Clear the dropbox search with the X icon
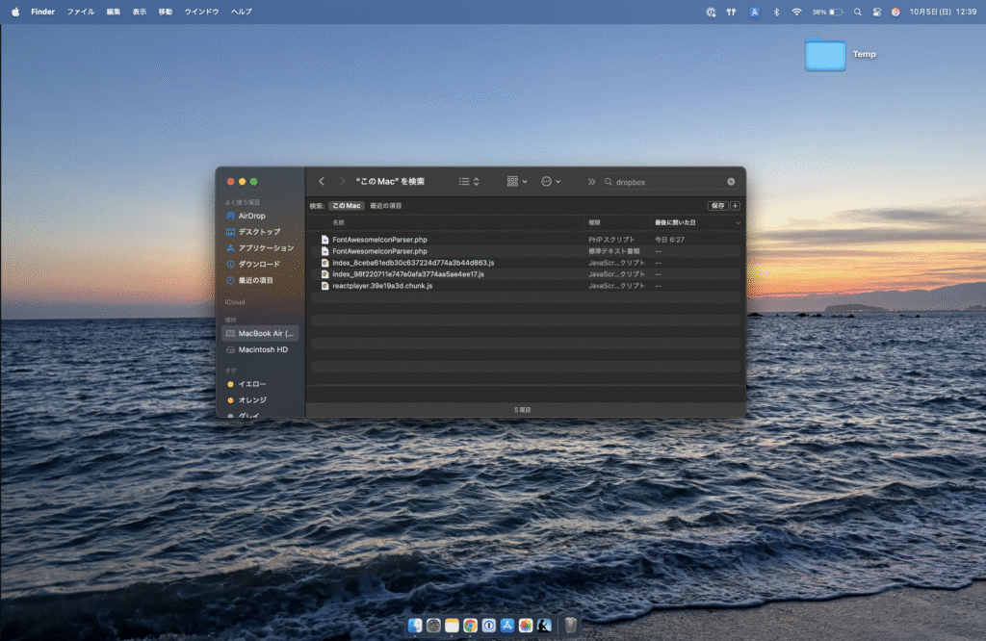Screen dimensions: 986x641 pos(731,181)
